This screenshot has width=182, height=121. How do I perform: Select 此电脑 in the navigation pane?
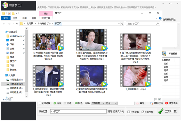coord(10,75)
